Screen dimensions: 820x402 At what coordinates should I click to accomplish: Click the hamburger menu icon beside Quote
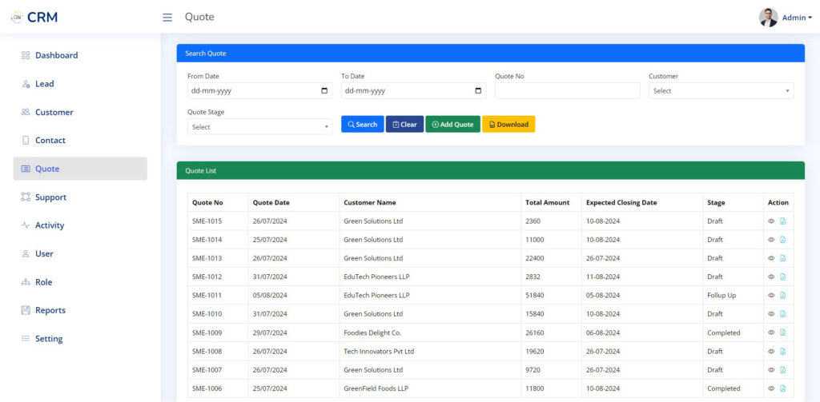point(167,18)
